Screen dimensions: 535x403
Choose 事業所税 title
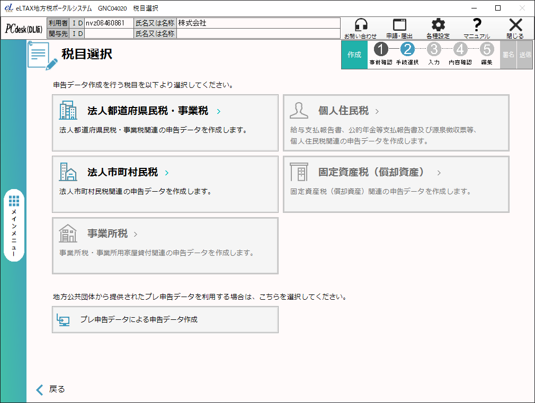click(x=108, y=234)
